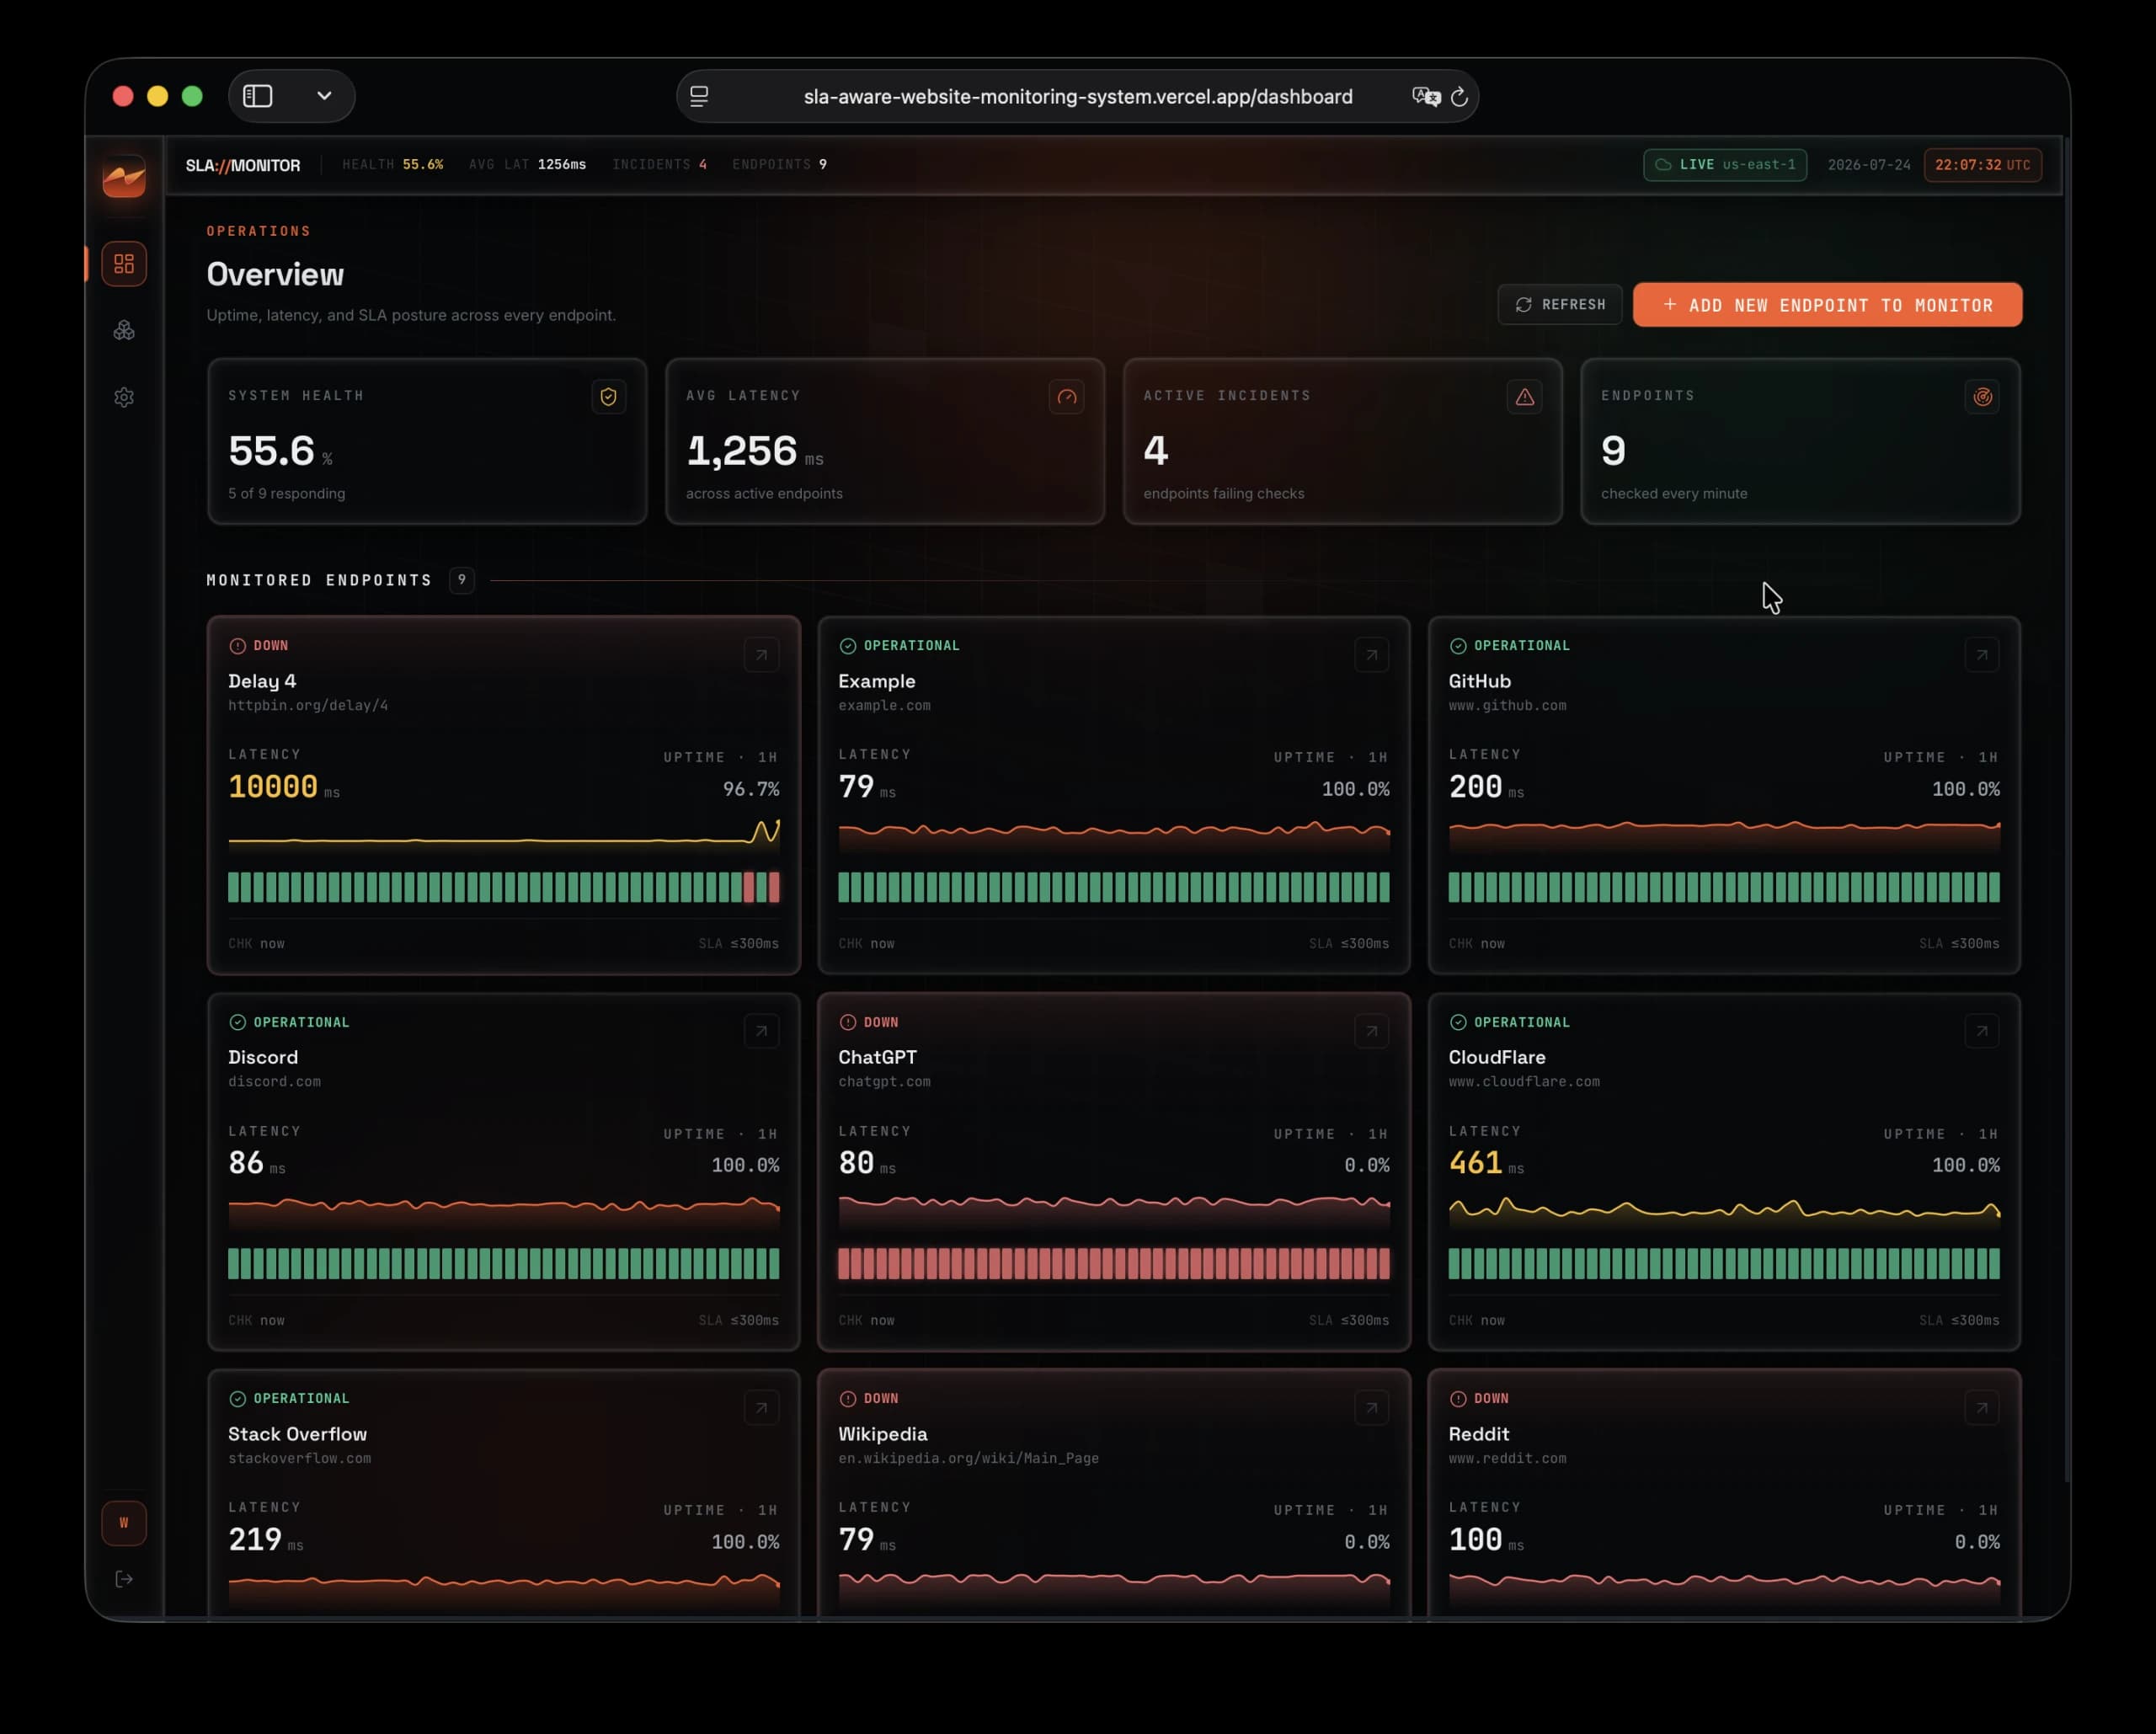The width and height of the screenshot is (2156, 1734).
Task: Click the site settings icon in address bar
Action: 699,97
